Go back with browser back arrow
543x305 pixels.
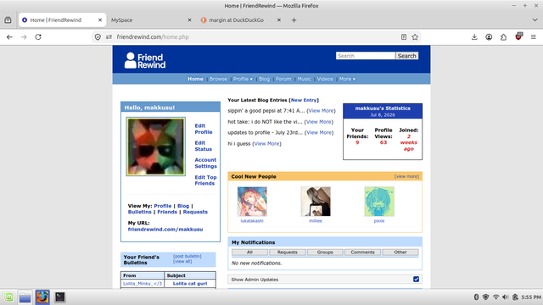(x=9, y=37)
